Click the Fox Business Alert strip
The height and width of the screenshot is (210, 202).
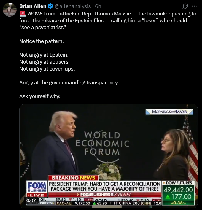(x=105, y=195)
